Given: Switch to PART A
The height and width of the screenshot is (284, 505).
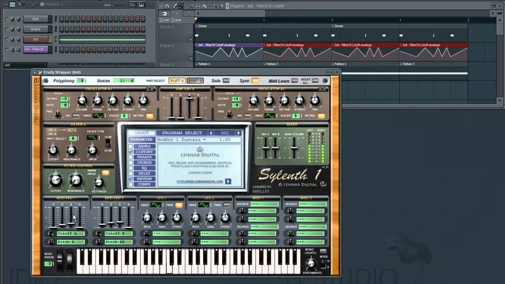Looking at the screenshot, I should point(177,81).
